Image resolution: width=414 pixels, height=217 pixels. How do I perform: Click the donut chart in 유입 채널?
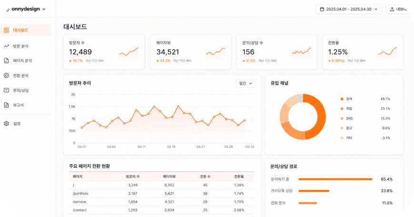303,117
